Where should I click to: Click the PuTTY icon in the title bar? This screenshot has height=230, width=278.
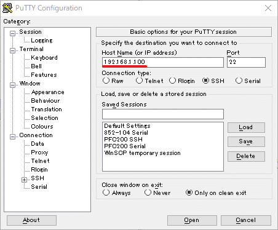point(7,8)
